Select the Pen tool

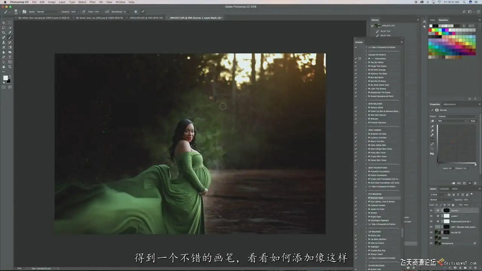tap(4, 57)
